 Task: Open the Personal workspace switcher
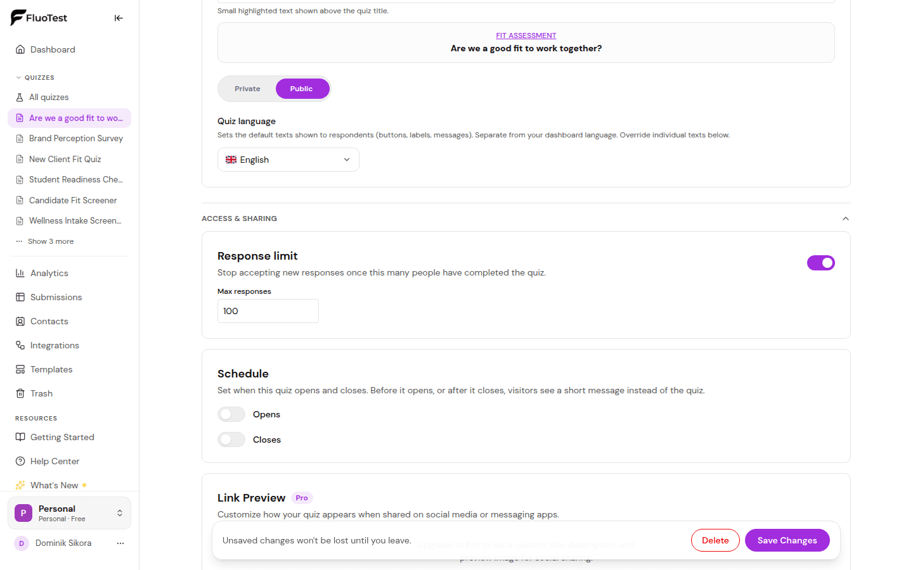(x=69, y=513)
